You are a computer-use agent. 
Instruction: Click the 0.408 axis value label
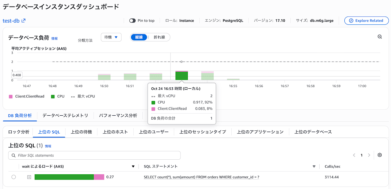17,75
